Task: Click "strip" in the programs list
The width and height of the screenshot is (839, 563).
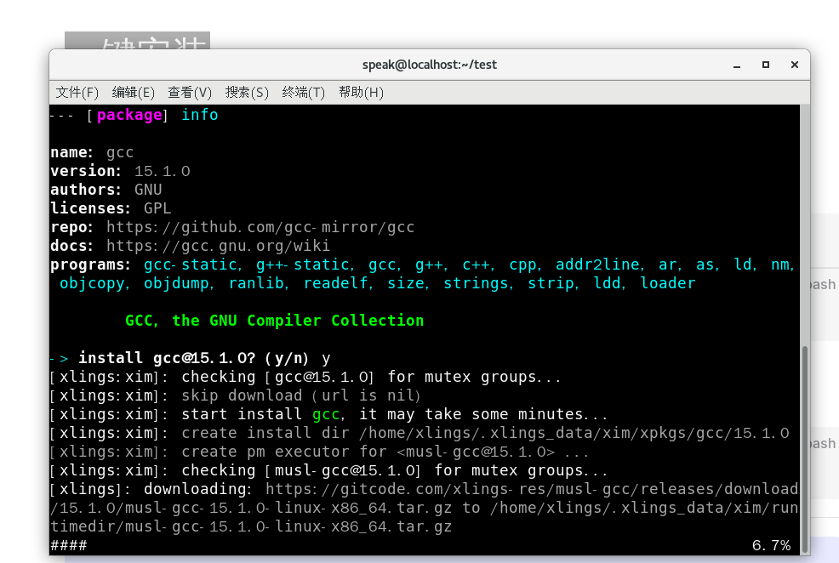Action: pyautogui.click(x=551, y=283)
